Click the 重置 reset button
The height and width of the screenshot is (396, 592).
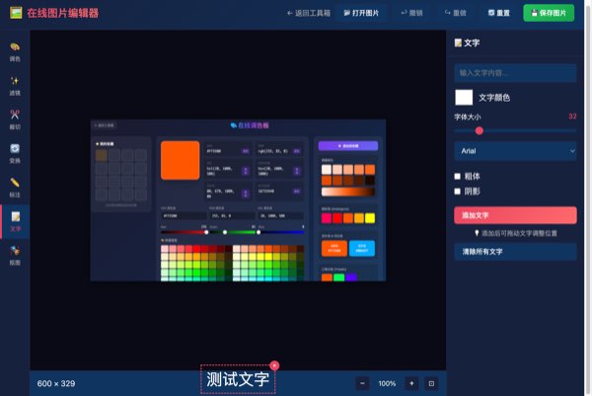498,13
